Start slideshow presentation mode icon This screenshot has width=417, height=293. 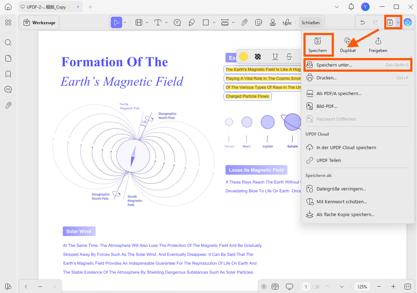[290, 287]
